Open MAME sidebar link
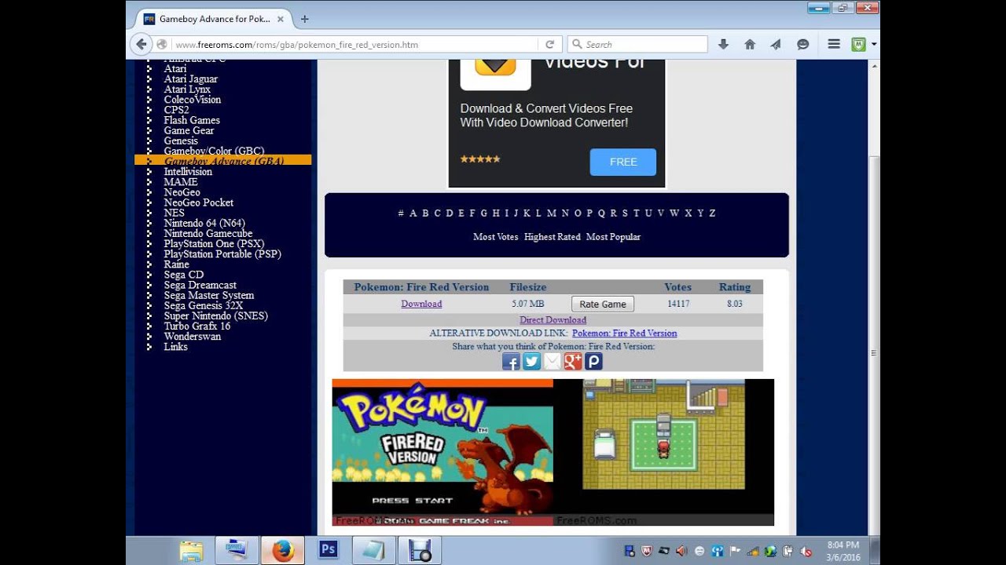This screenshot has height=565, width=1006. click(181, 182)
